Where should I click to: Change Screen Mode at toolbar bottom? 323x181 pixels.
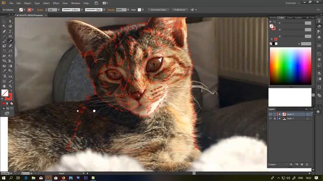[x=7, y=113]
